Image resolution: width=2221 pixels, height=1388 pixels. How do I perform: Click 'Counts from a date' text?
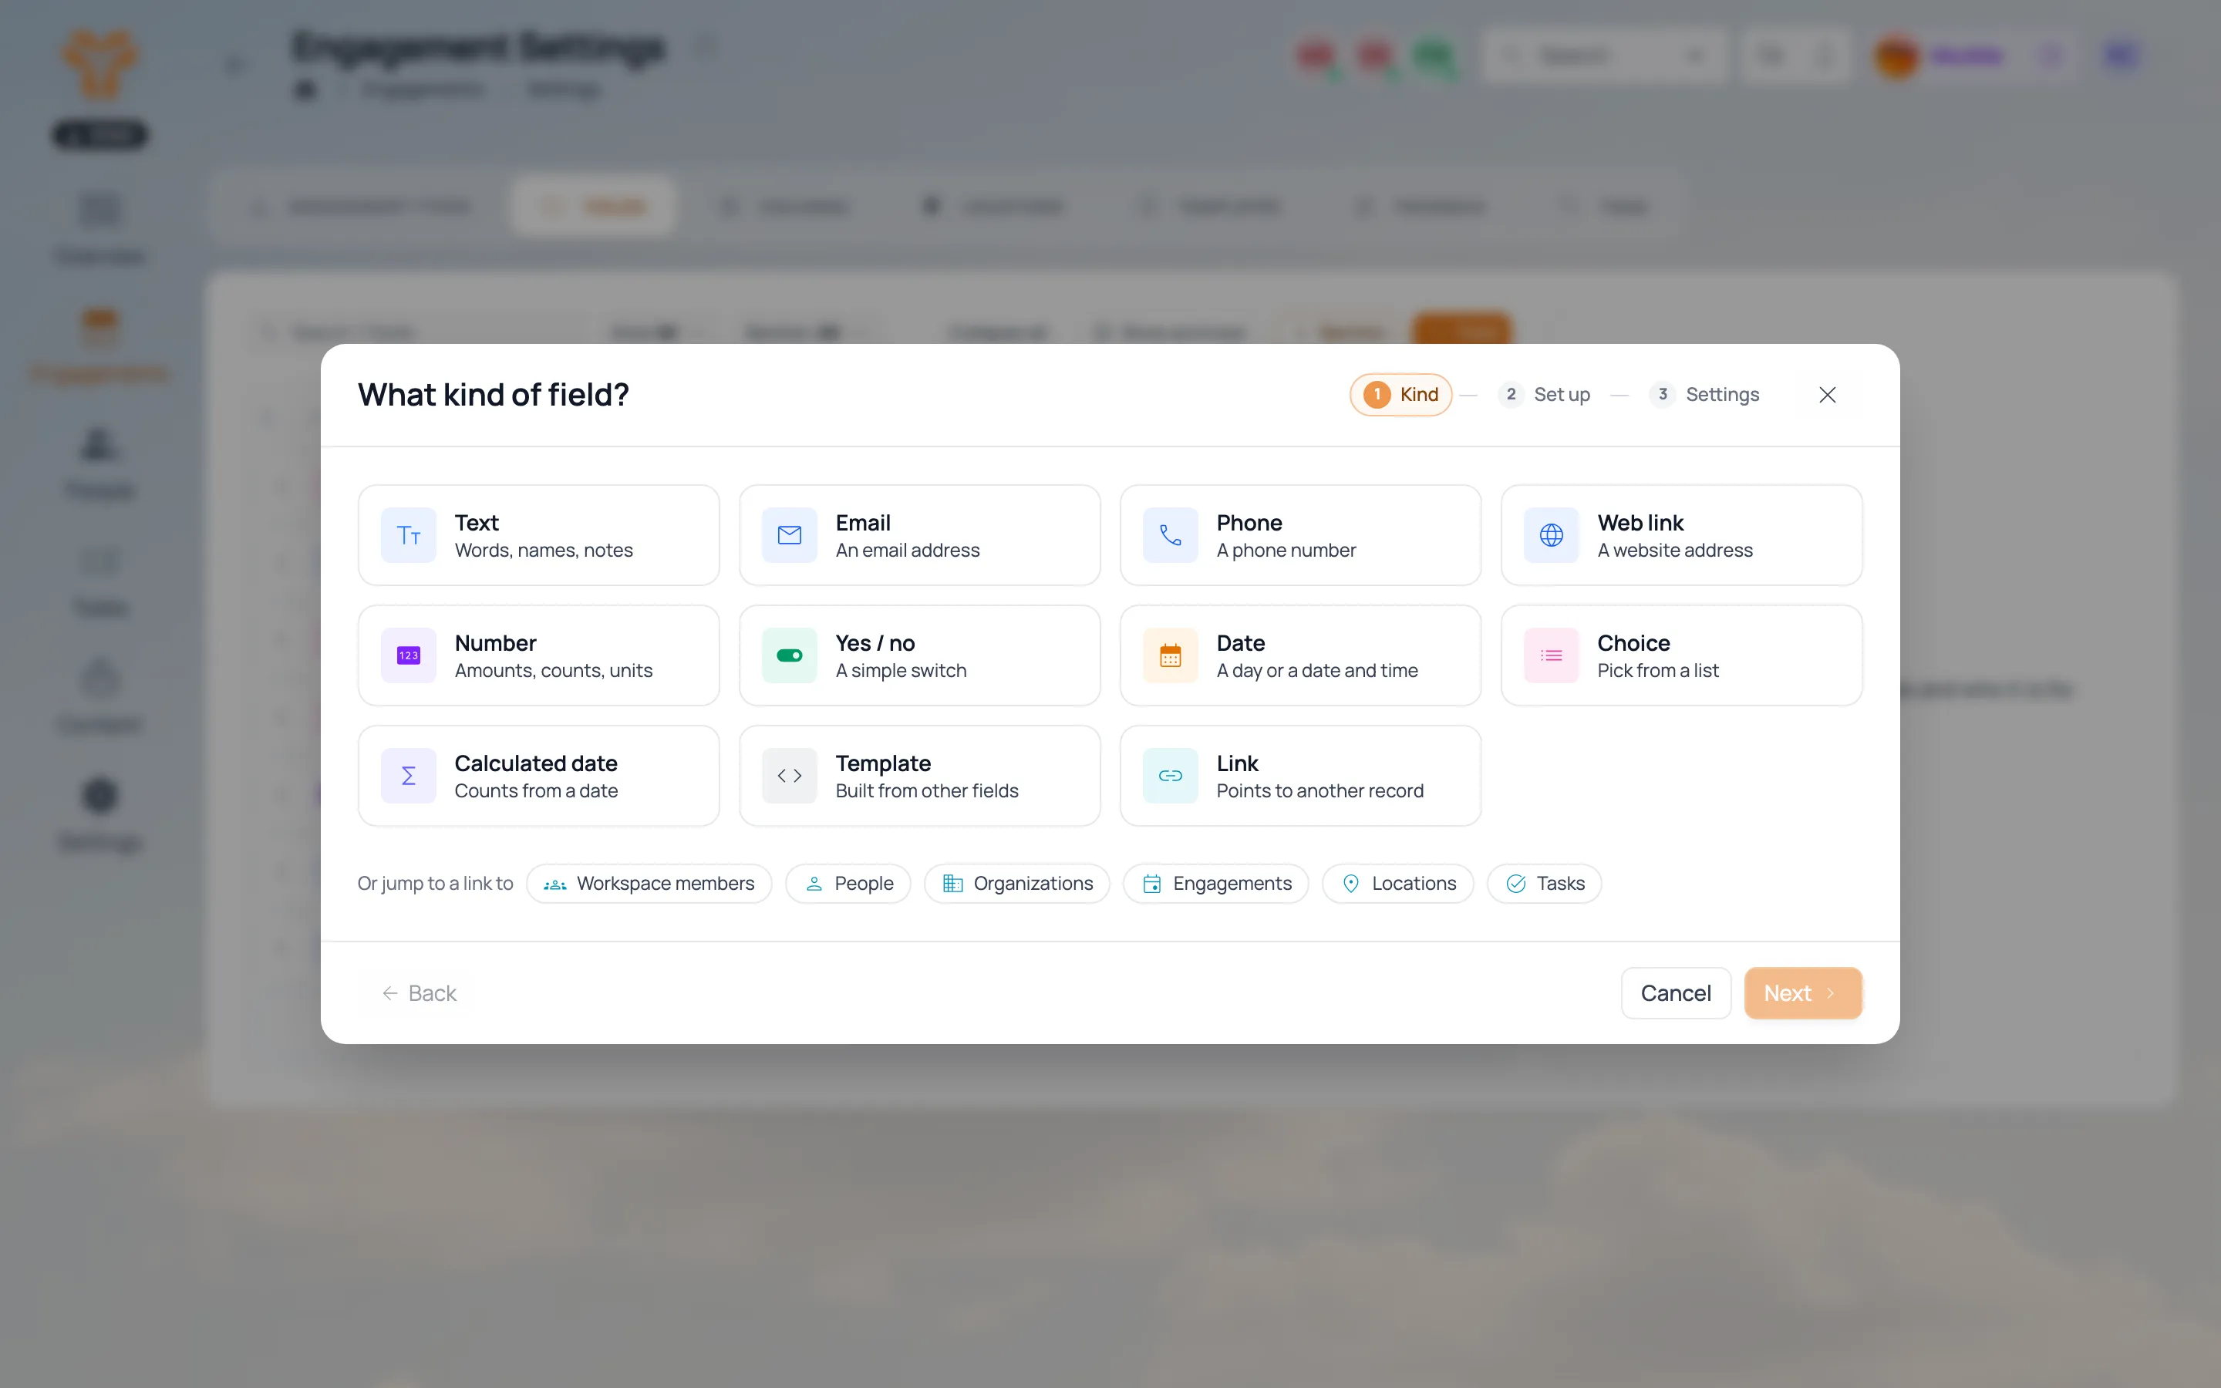coord(536,790)
